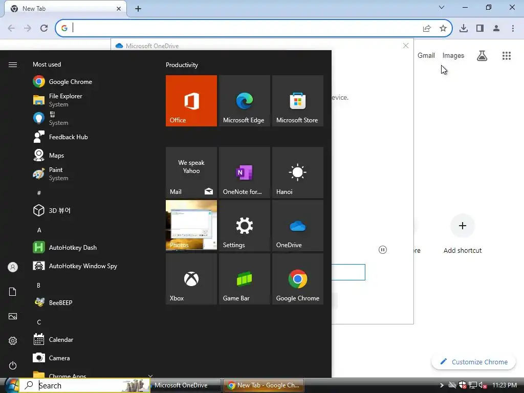The image size is (524, 393).
Task: Share this page icon in address bar
Action: pos(427,28)
